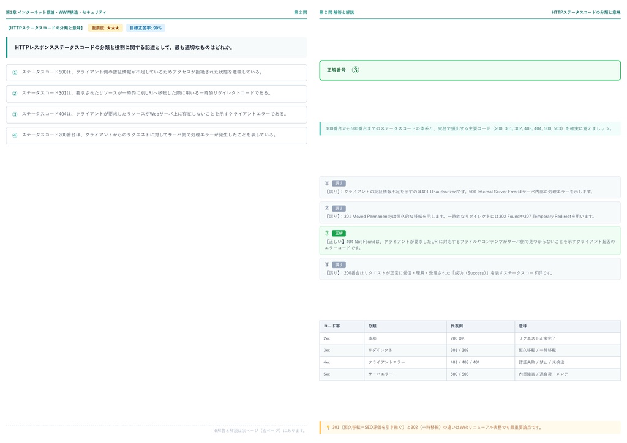Click the コード帯 table column header
The height and width of the screenshot is (443, 627).
(342, 326)
